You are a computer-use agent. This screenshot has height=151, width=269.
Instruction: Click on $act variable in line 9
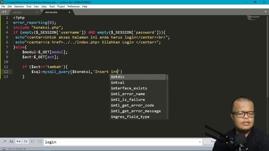pos(26,57)
